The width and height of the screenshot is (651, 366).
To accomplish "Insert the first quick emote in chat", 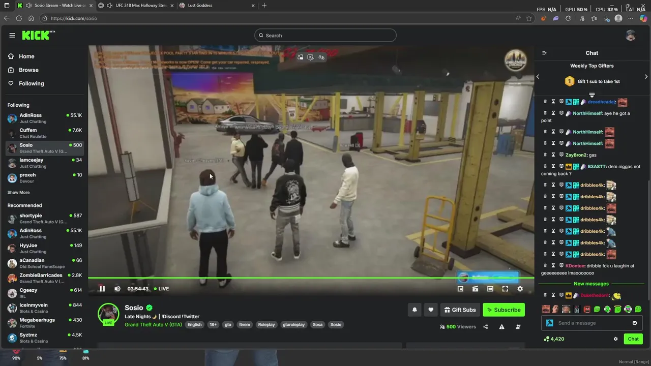I will (546, 309).
